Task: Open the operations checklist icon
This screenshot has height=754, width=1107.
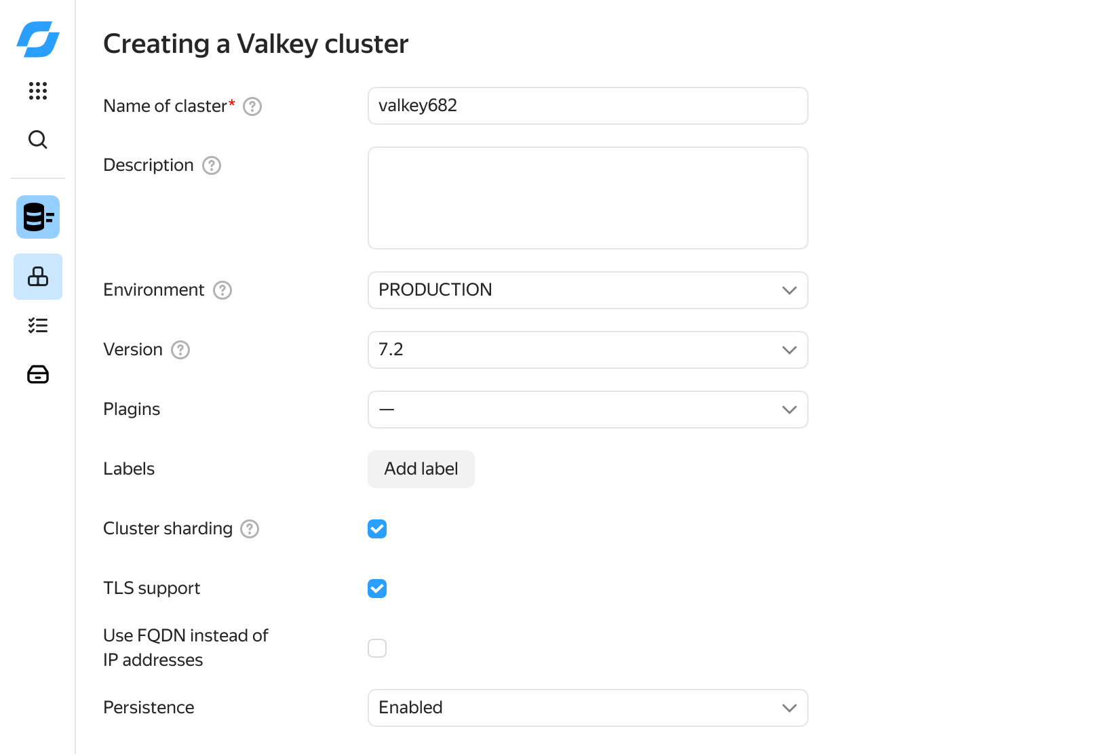Action: [x=38, y=325]
